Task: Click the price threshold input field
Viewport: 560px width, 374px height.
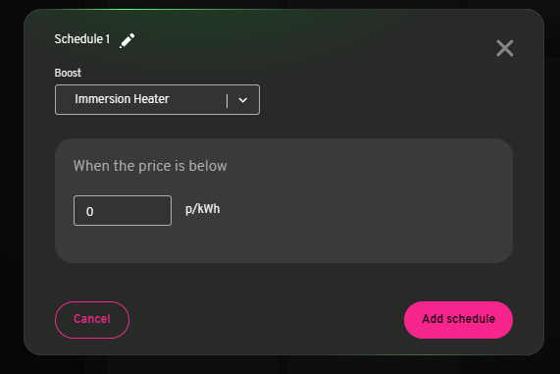Action: pyautogui.click(x=123, y=211)
